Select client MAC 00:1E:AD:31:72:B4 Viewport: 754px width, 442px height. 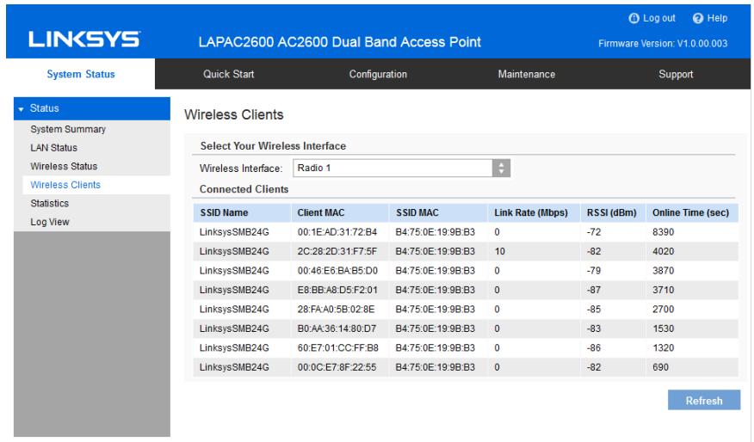click(337, 232)
